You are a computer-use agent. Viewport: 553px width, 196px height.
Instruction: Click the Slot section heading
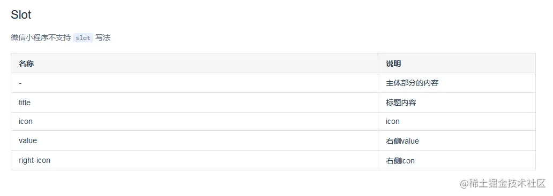click(x=21, y=15)
